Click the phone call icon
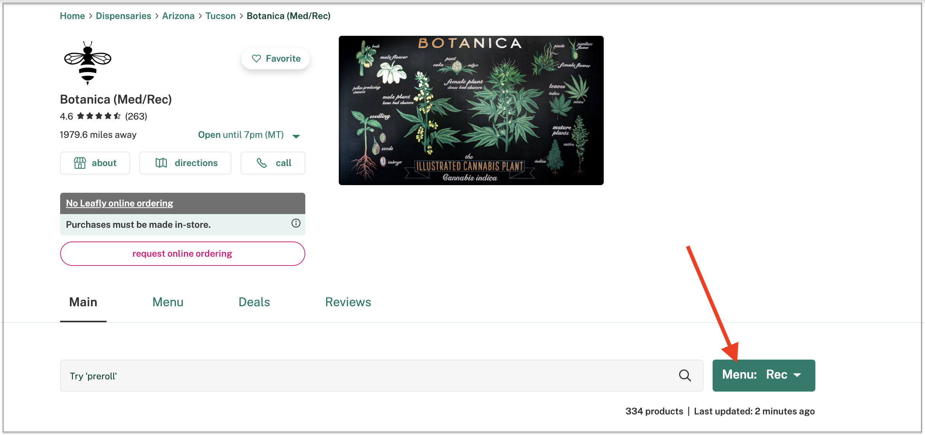 click(x=262, y=163)
